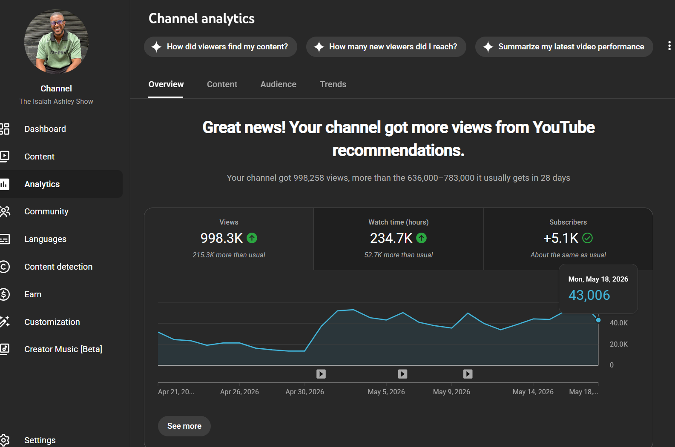Image resolution: width=675 pixels, height=447 pixels.
Task: Click the channel profile picture
Action: pyautogui.click(x=56, y=42)
